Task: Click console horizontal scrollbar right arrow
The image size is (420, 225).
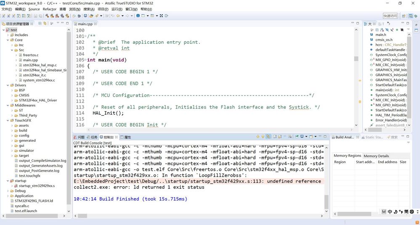Action: [x=322, y=216]
